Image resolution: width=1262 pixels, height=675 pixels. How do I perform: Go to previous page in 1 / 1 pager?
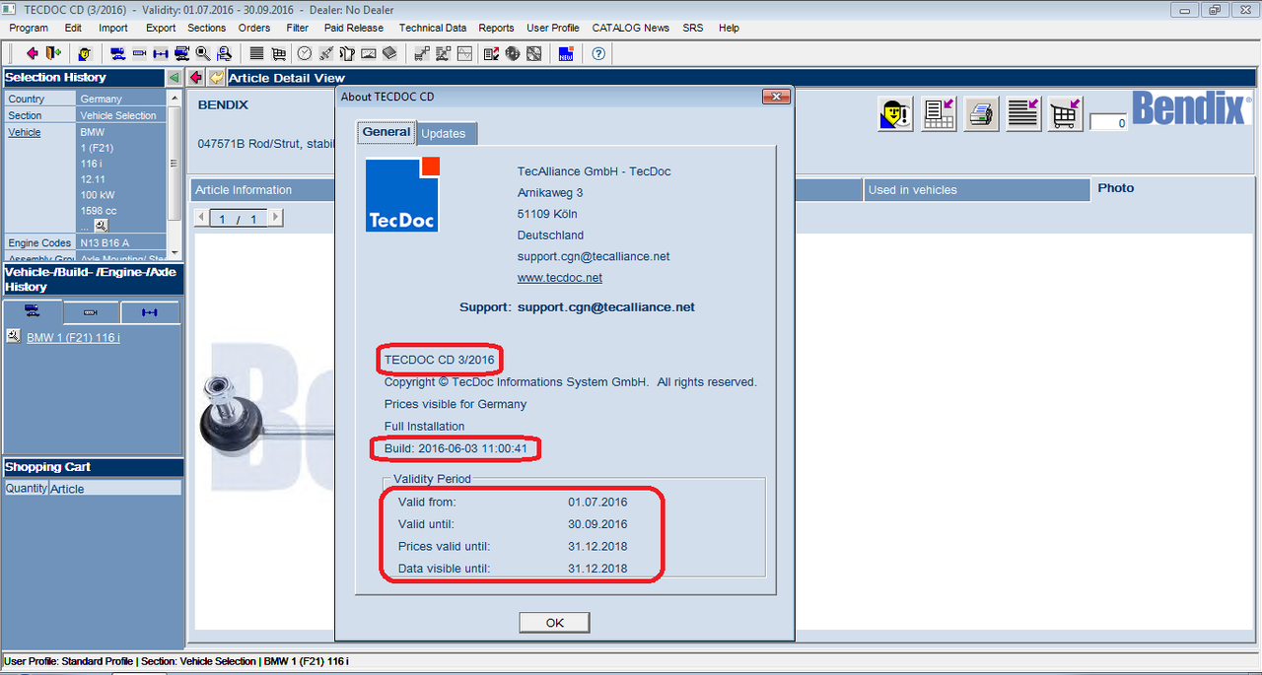point(202,218)
